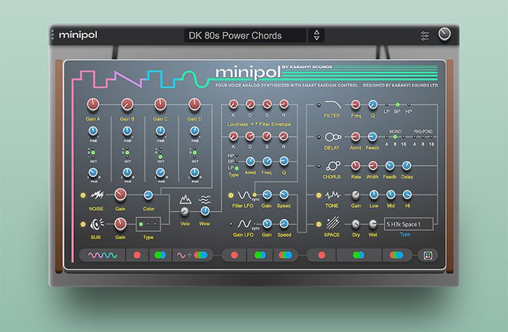Click the master volume knob in header

point(445,34)
